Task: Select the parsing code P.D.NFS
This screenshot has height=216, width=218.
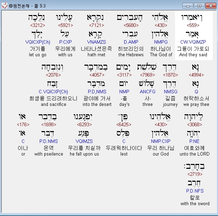Action: click(195, 191)
